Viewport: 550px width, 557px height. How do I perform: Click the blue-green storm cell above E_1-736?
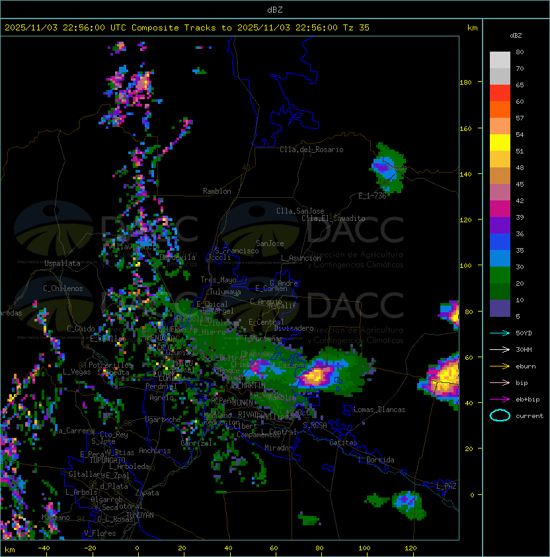click(x=387, y=169)
